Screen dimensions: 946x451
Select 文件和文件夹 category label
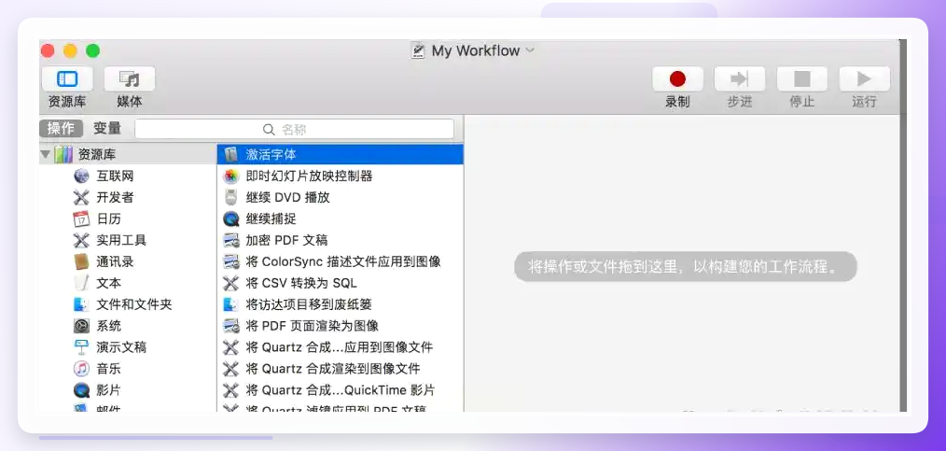pos(134,304)
